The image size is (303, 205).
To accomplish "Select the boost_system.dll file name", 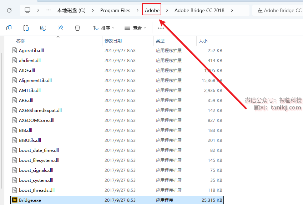I will [36, 180].
